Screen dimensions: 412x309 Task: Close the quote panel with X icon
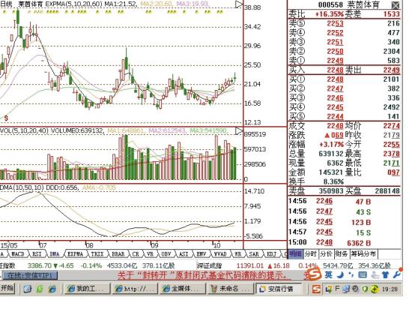pyautogui.click(x=396, y=5)
